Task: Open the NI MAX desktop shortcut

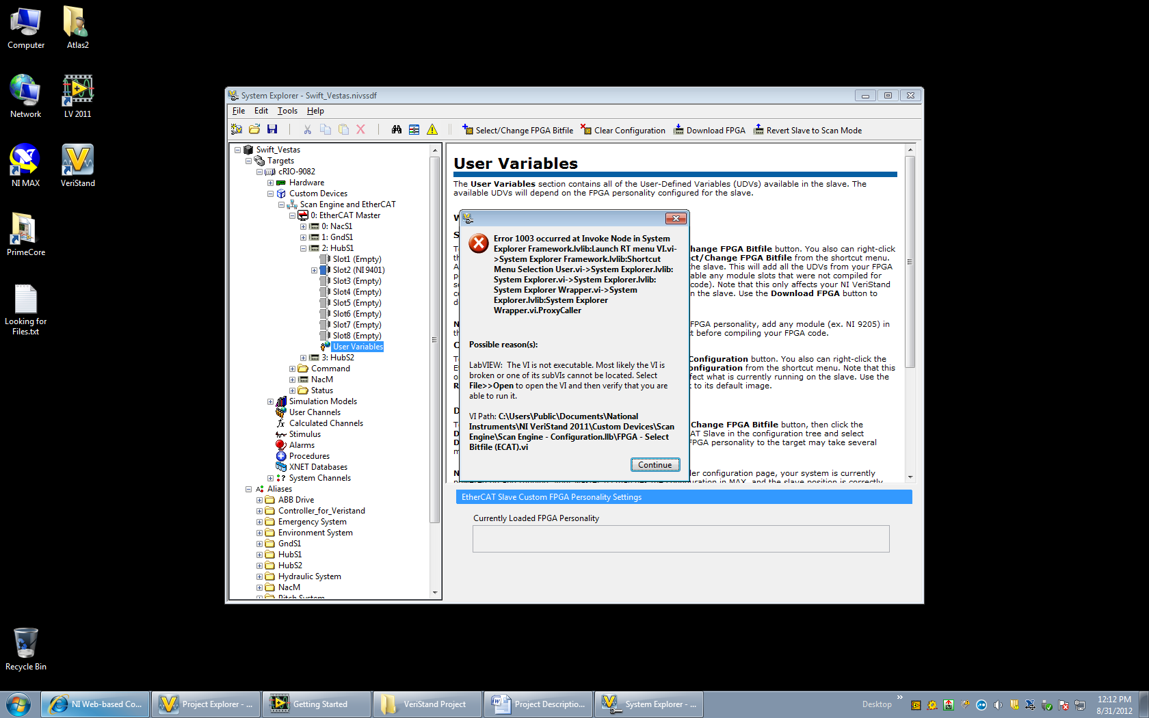Action: (x=25, y=165)
